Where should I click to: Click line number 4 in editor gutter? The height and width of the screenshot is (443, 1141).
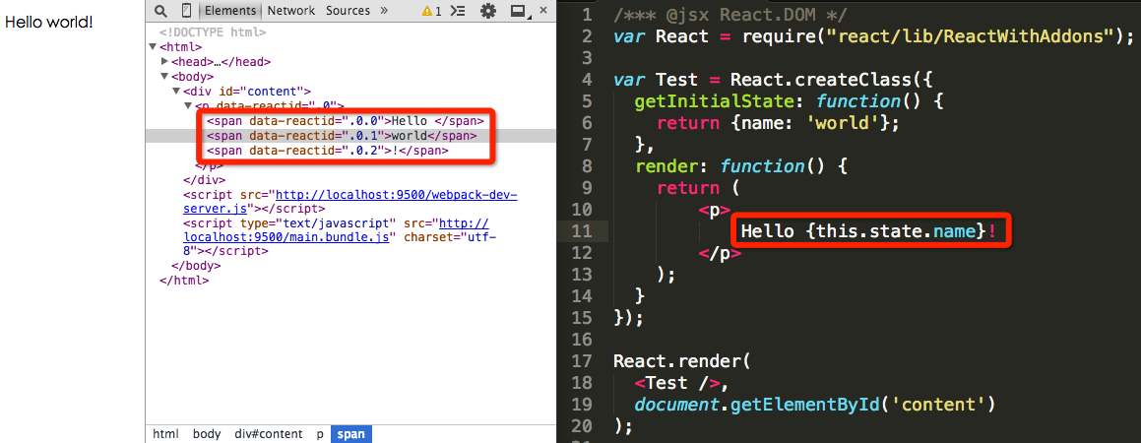pos(588,80)
